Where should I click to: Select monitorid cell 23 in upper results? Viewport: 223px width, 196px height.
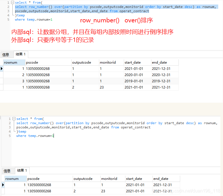111,87
